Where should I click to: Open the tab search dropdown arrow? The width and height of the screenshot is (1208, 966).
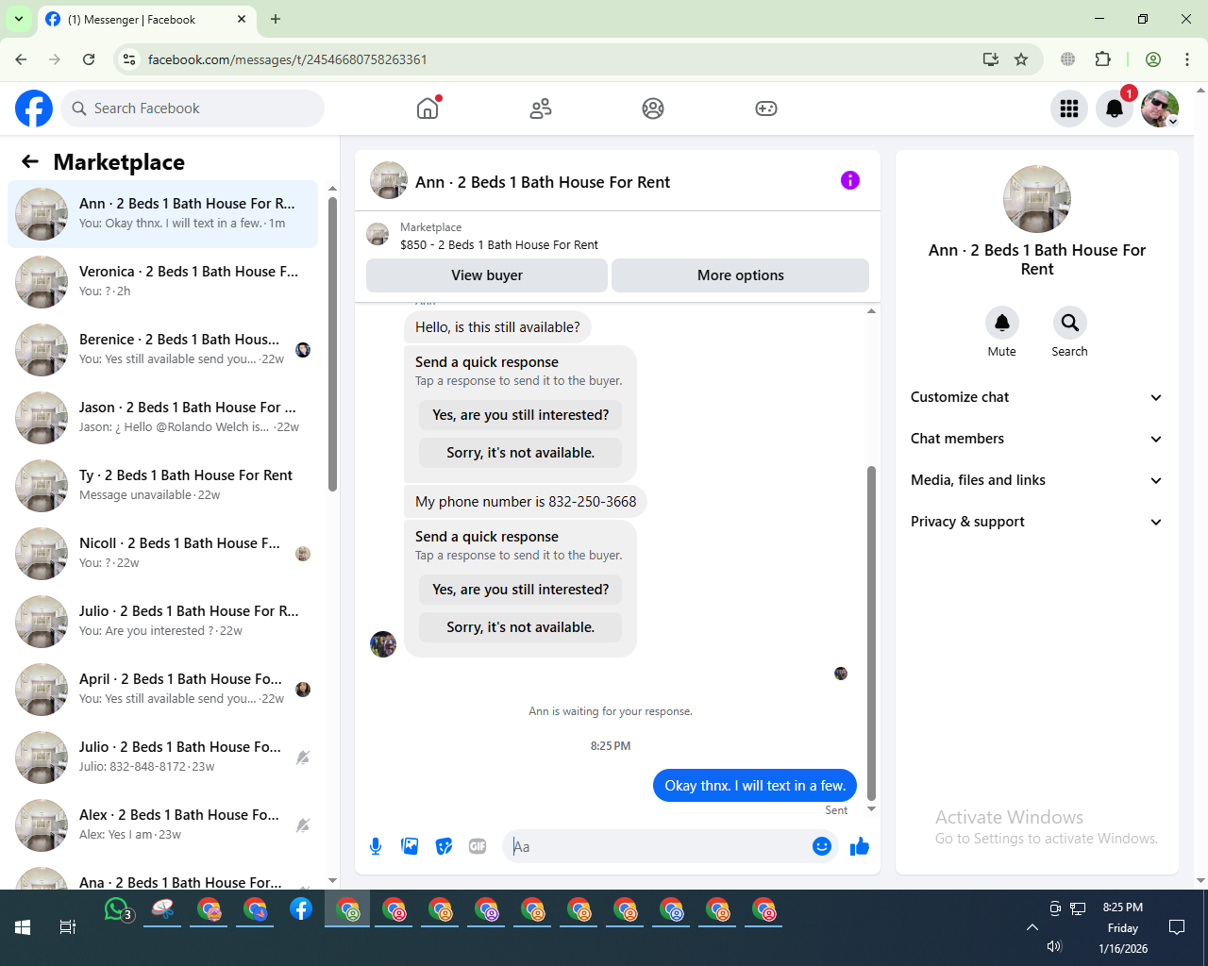(x=19, y=19)
